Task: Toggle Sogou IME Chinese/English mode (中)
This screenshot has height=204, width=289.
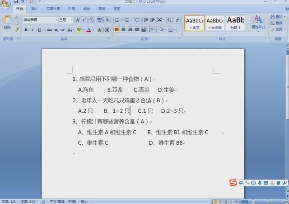Action: pyautogui.click(x=241, y=183)
